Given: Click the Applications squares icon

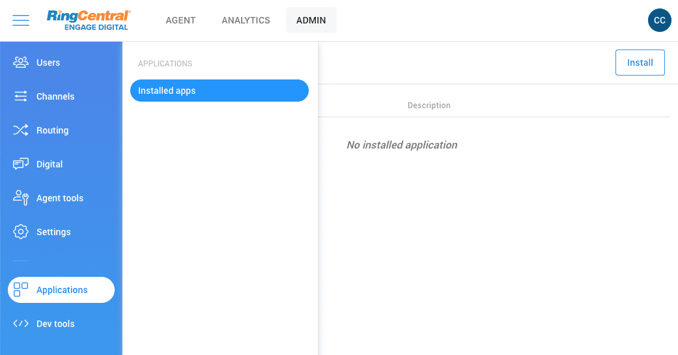Looking at the screenshot, I should click(x=21, y=290).
